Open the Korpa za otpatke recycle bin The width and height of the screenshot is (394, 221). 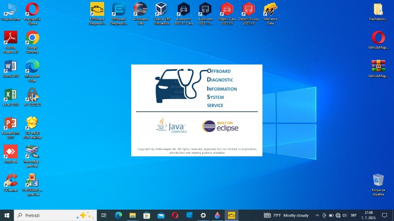coord(378,185)
